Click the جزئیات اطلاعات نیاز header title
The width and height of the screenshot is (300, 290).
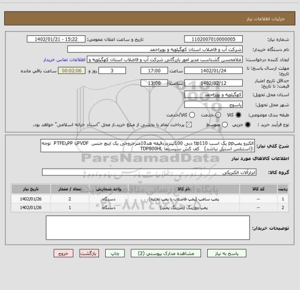[x=266, y=19]
